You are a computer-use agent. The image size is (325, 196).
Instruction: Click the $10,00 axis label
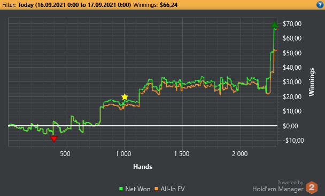point(292,111)
